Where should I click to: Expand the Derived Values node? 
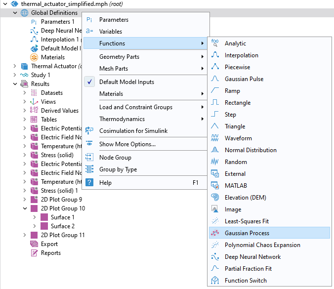(25, 111)
